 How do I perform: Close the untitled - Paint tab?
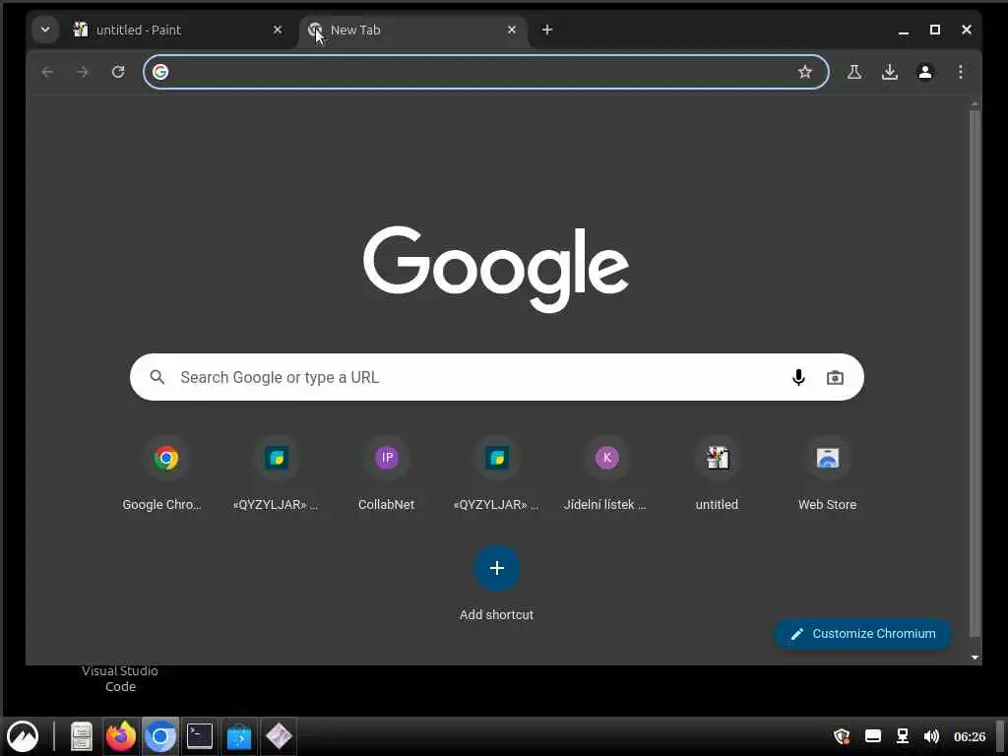277,30
